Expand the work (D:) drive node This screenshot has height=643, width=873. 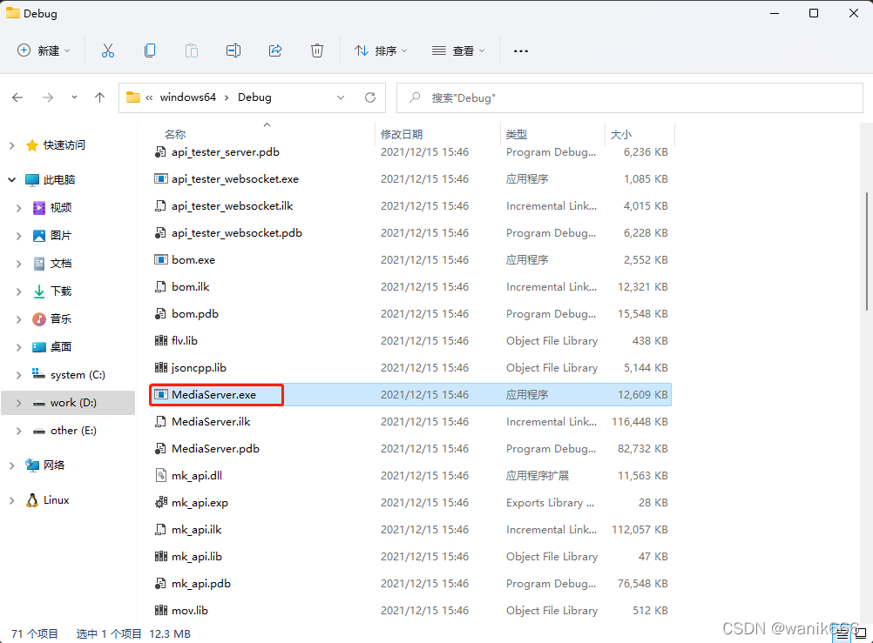click(x=18, y=403)
